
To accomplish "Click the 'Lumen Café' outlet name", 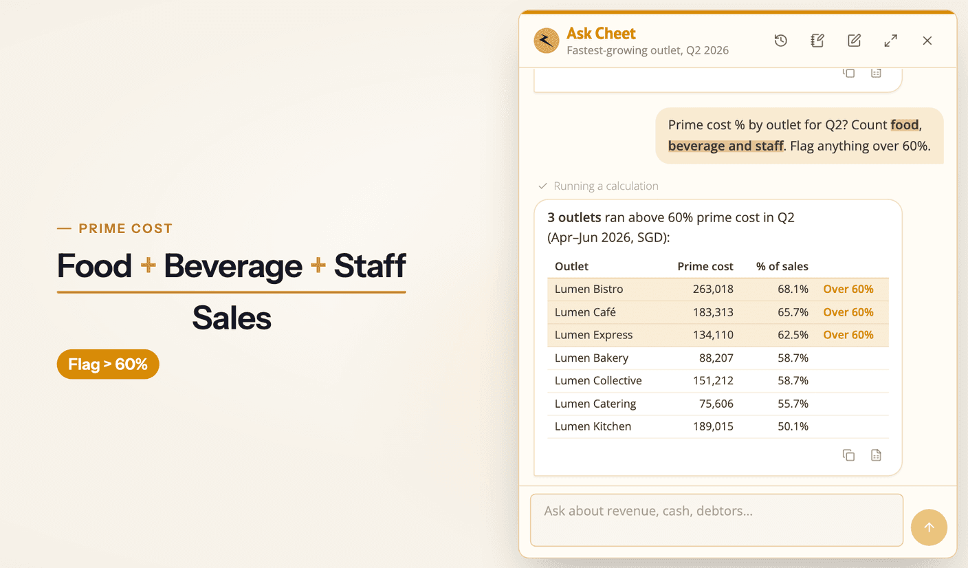I will pyautogui.click(x=585, y=312).
